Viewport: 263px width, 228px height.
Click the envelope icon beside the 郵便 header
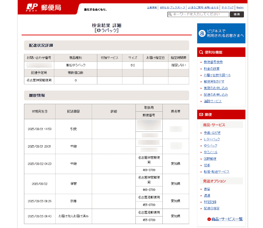tap(201, 114)
